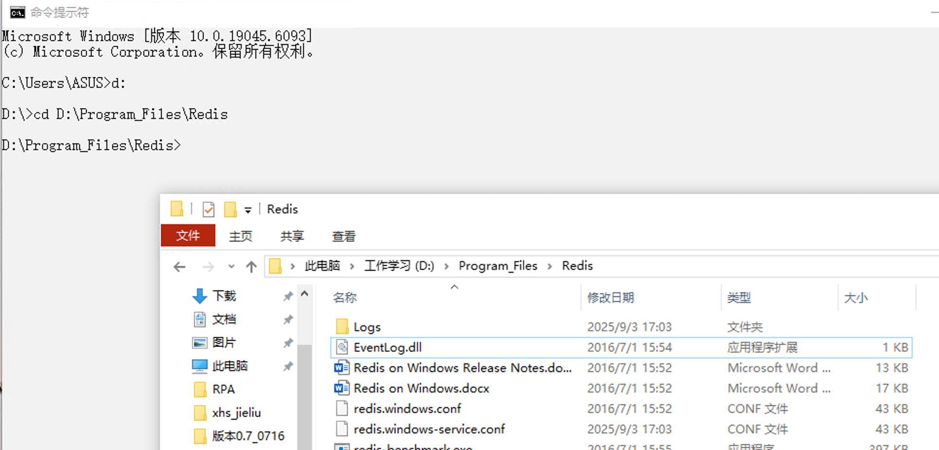
Task: Click 13 KB size of Release Notes
Action: [x=892, y=368]
